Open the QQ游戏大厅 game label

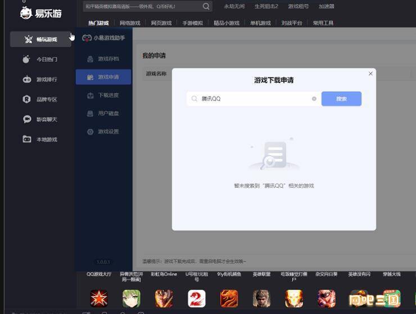click(99, 274)
